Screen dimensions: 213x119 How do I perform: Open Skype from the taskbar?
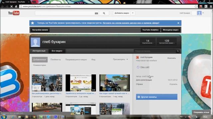pyautogui.click(x=48, y=117)
